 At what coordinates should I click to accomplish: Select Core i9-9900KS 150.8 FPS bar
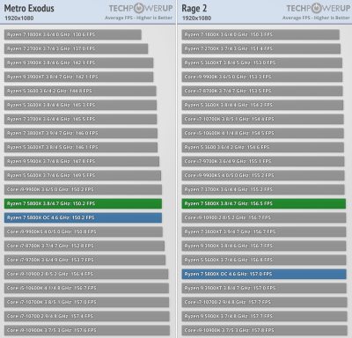point(84,231)
